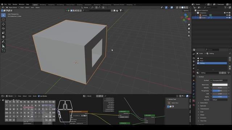The height and width of the screenshot is (130, 232).
Task: Open the Object Mode dropdown
Action: (x=12, y=7)
